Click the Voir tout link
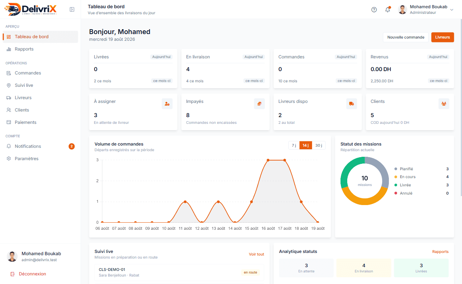The width and height of the screenshot is (462, 284). coord(256,254)
